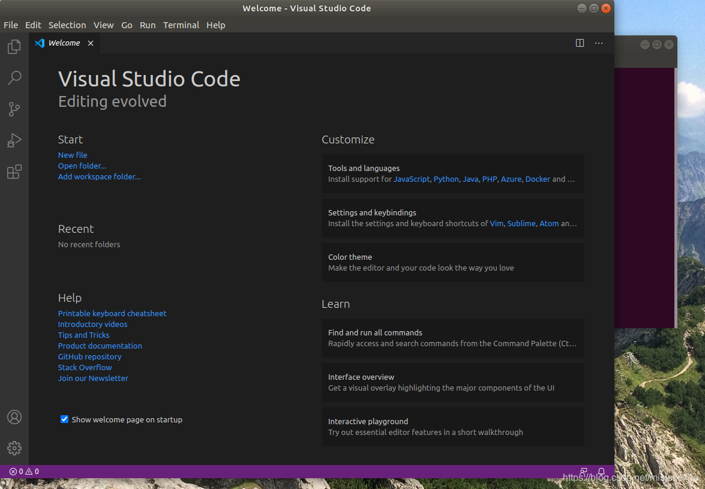Open the editor More Actions ellipsis
The image size is (705, 489).
(x=599, y=43)
